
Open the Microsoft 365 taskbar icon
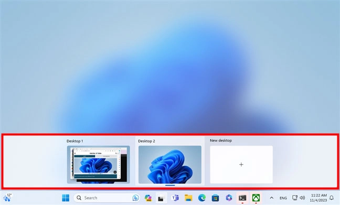pyautogui.click(x=229, y=198)
